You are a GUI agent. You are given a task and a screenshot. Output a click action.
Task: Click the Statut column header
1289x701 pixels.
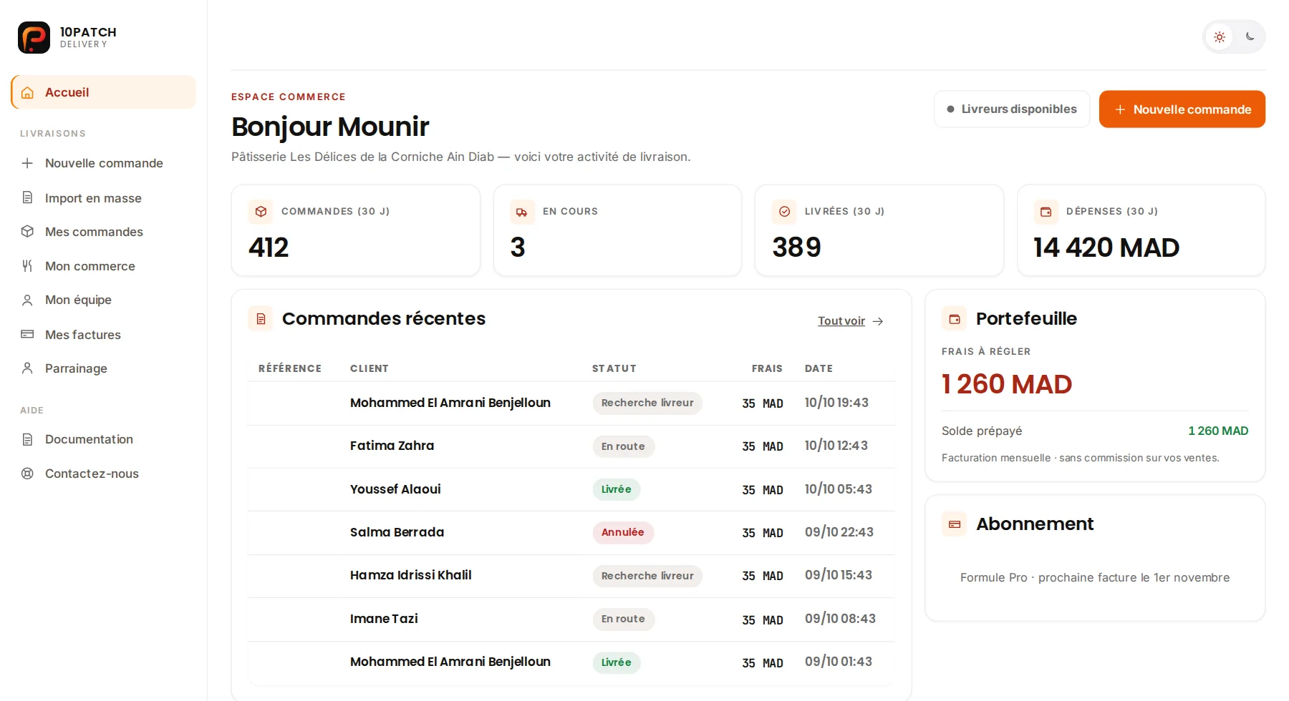pyautogui.click(x=614, y=368)
